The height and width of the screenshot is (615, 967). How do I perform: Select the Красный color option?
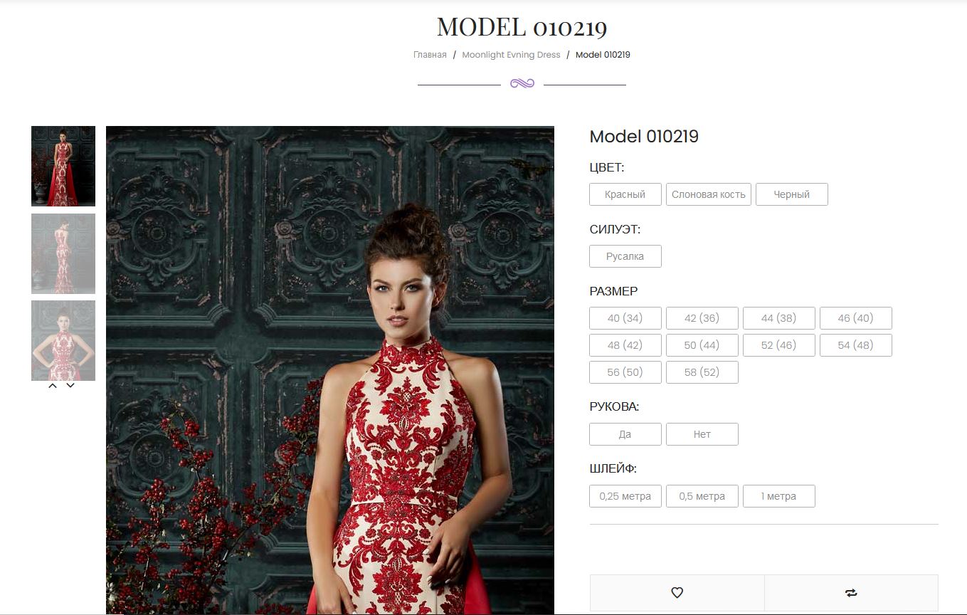tap(625, 194)
